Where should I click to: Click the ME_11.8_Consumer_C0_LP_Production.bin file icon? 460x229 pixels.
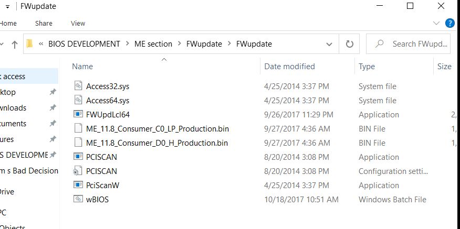pyautogui.click(x=78, y=128)
